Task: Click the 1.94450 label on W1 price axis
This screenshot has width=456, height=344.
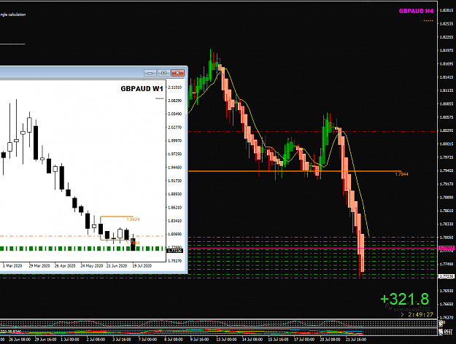Action: tap(175, 168)
